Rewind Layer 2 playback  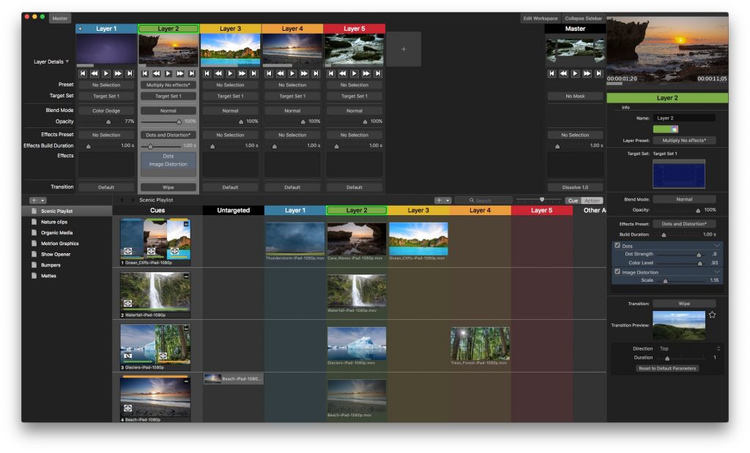(157, 74)
